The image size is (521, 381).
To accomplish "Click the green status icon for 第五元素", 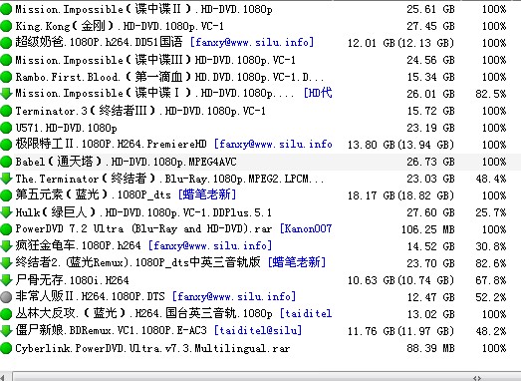I will click(x=6, y=195).
